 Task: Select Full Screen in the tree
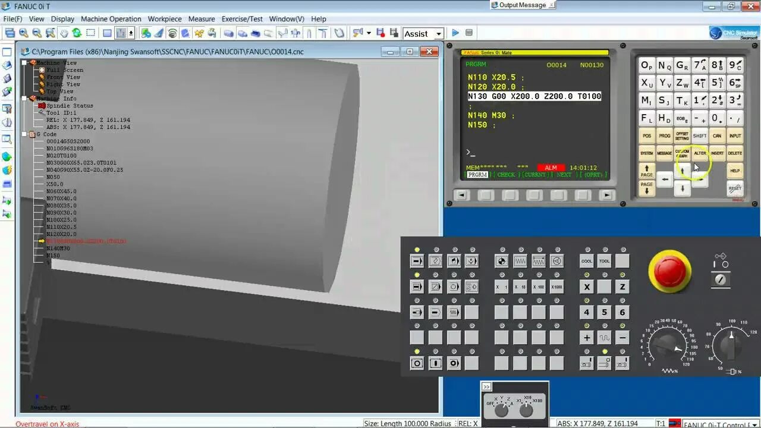click(65, 70)
